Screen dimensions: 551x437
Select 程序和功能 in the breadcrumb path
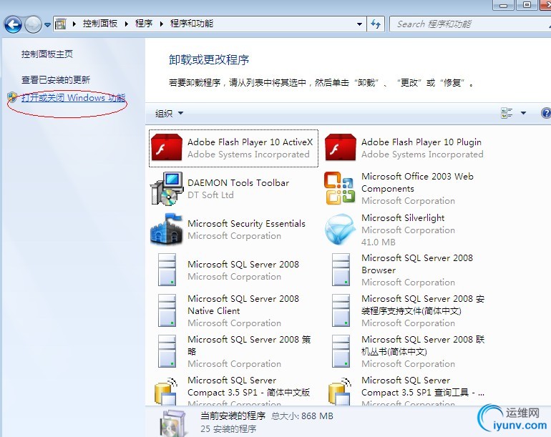pyautogui.click(x=192, y=24)
